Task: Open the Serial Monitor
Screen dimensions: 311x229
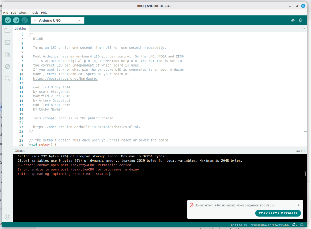Action: (x=301, y=20)
